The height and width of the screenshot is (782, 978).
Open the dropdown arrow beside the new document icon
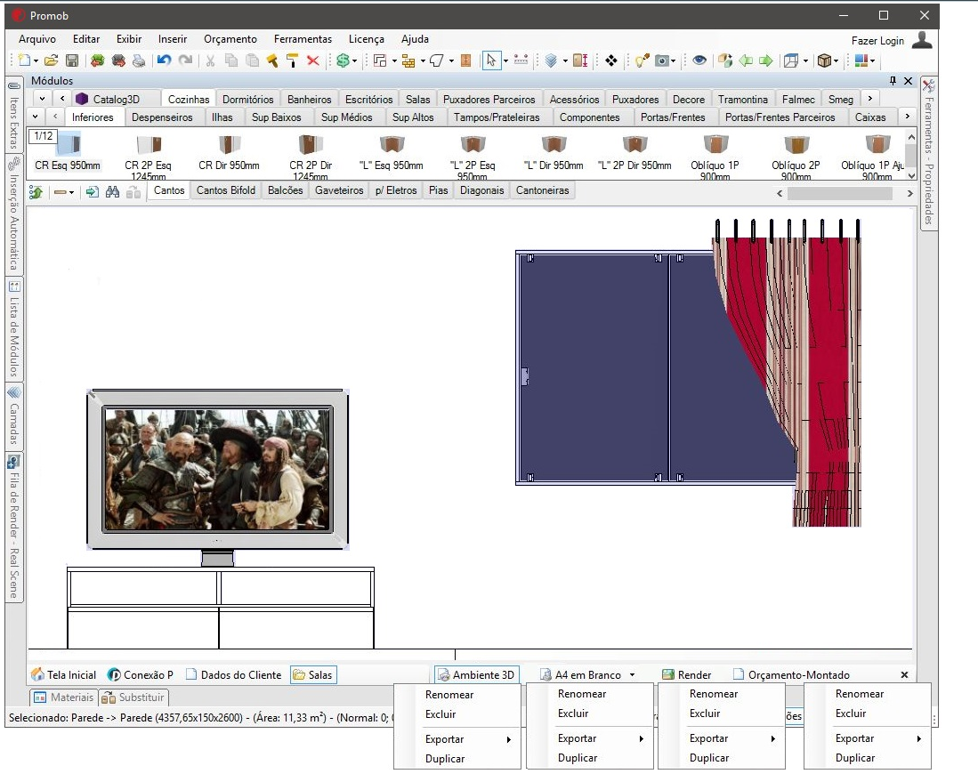tap(36, 61)
